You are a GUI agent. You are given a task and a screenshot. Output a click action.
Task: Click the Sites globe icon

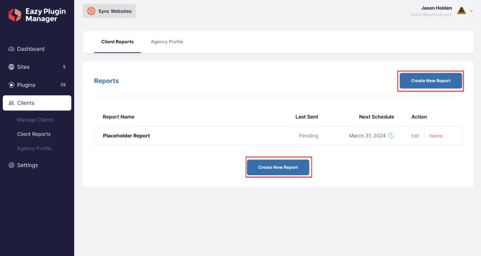point(11,67)
